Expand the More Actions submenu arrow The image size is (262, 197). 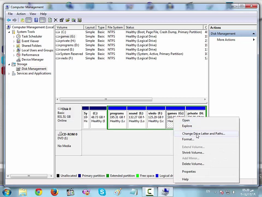coord(254,40)
